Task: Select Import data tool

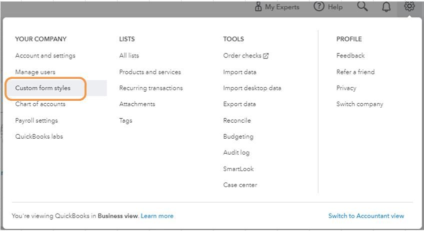Action: click(239, 72)
